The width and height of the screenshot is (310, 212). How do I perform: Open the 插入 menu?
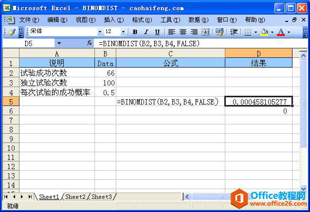click(x=114, y=20)
